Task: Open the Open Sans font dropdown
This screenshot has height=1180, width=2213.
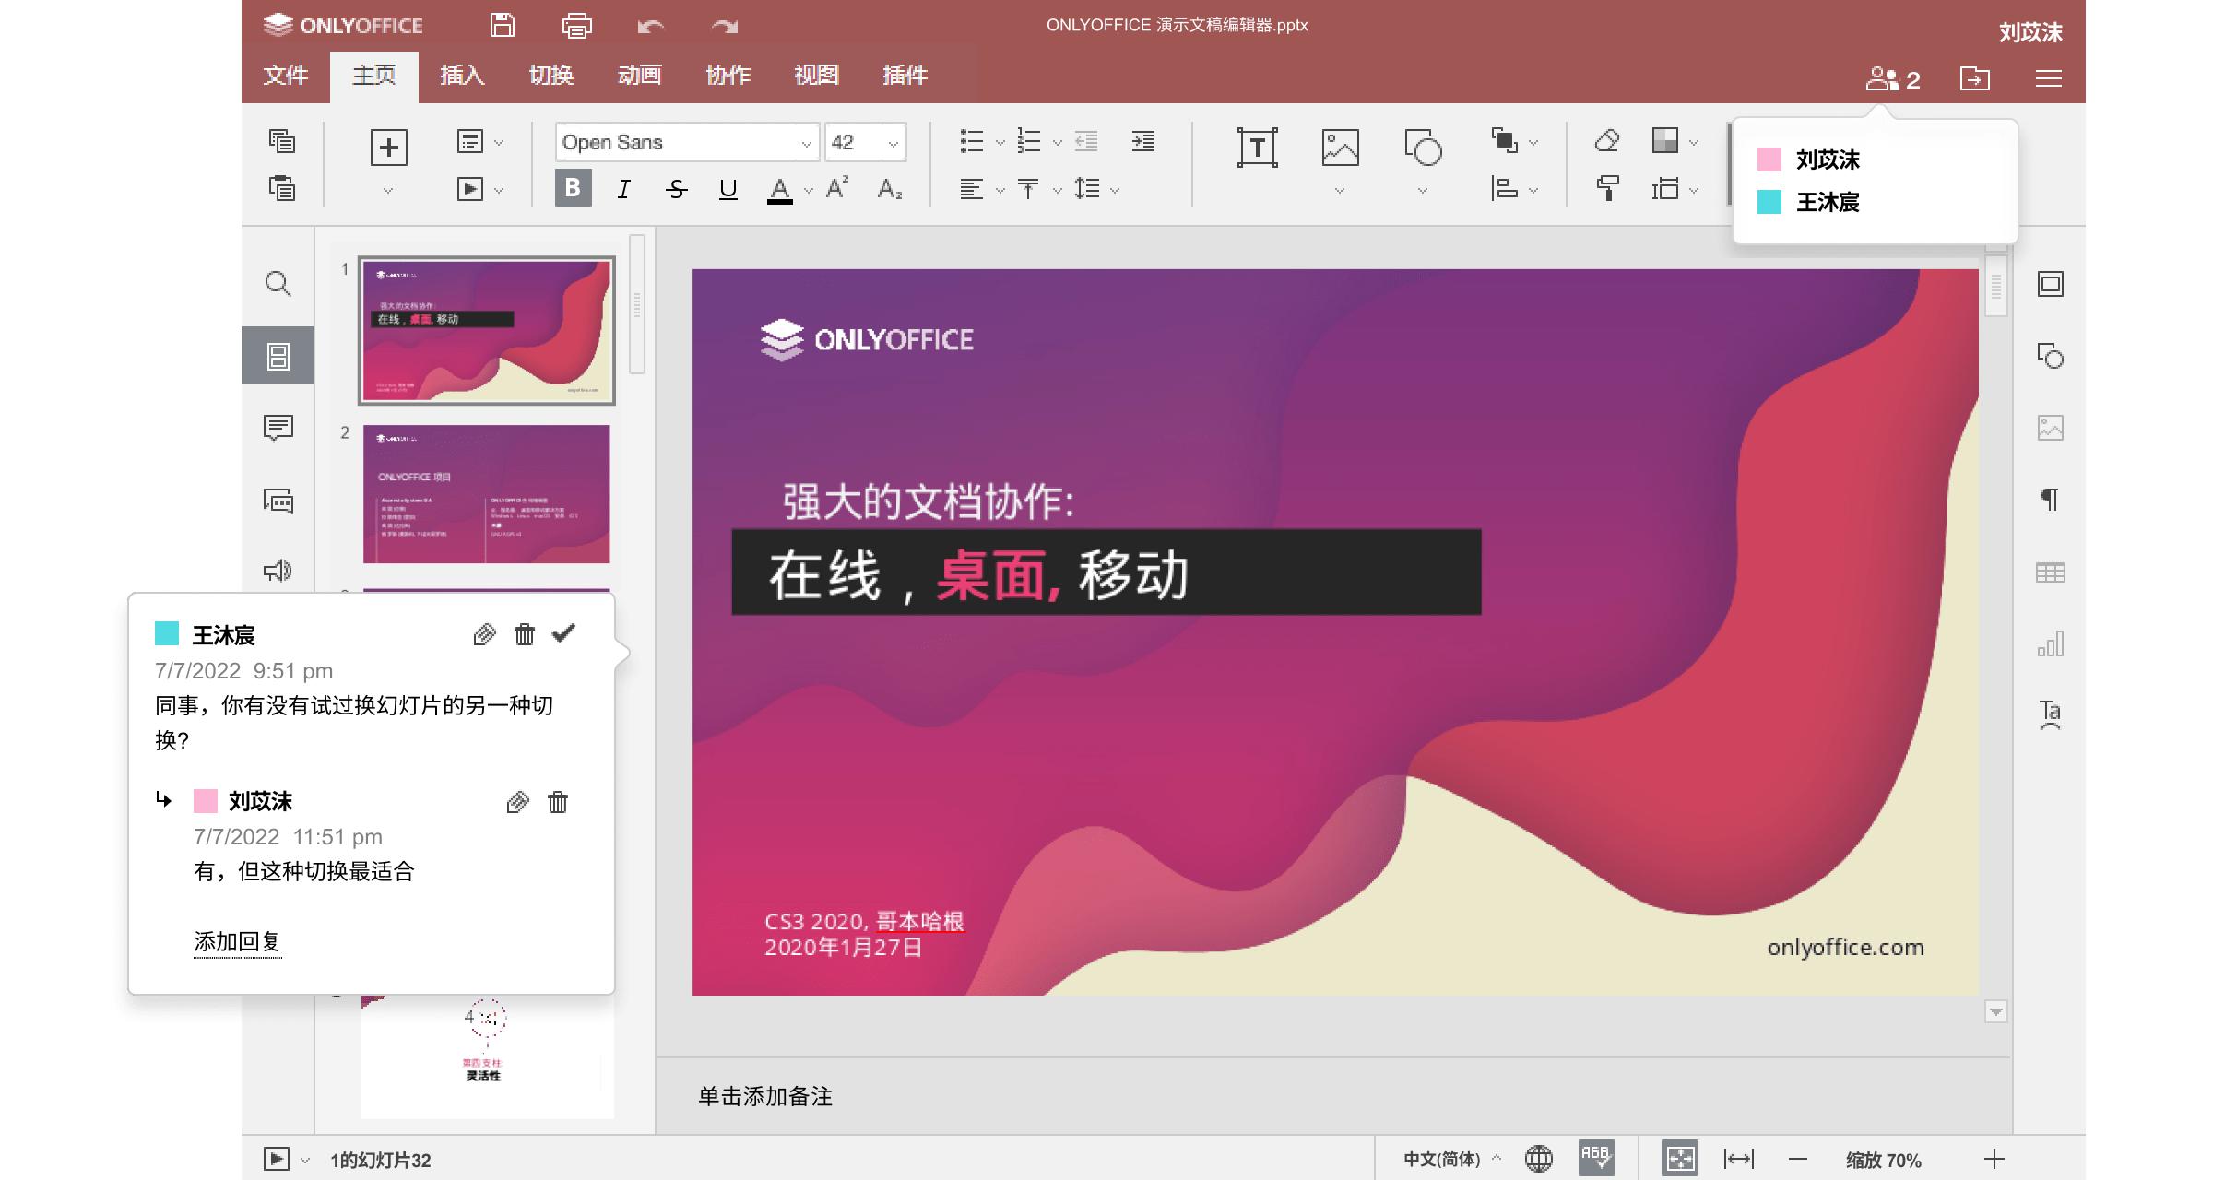Action: pos(686,142)
